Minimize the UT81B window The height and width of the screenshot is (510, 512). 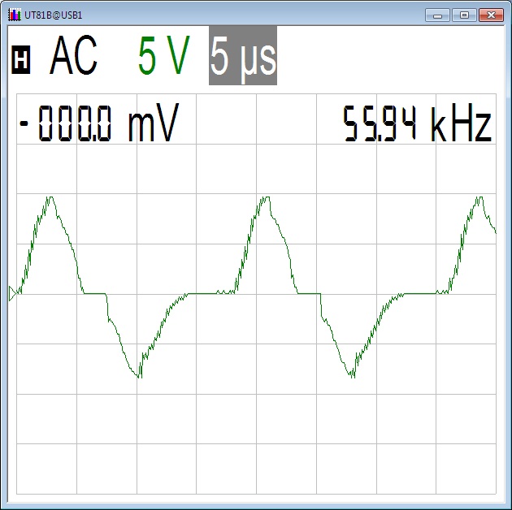pyautogui.click(x=440, y=15)
